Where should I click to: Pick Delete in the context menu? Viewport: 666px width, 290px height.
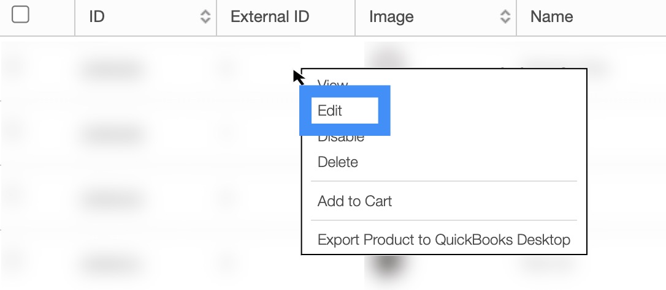click(x=338, y=162)
